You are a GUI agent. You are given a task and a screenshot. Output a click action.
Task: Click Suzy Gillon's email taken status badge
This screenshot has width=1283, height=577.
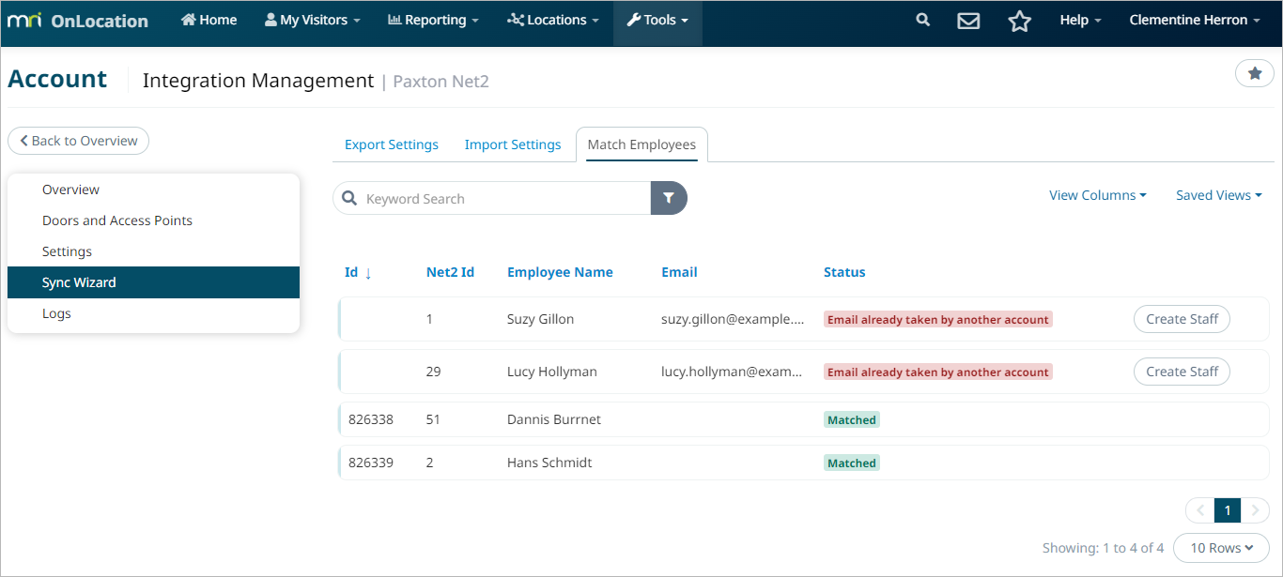pos(938,319)
